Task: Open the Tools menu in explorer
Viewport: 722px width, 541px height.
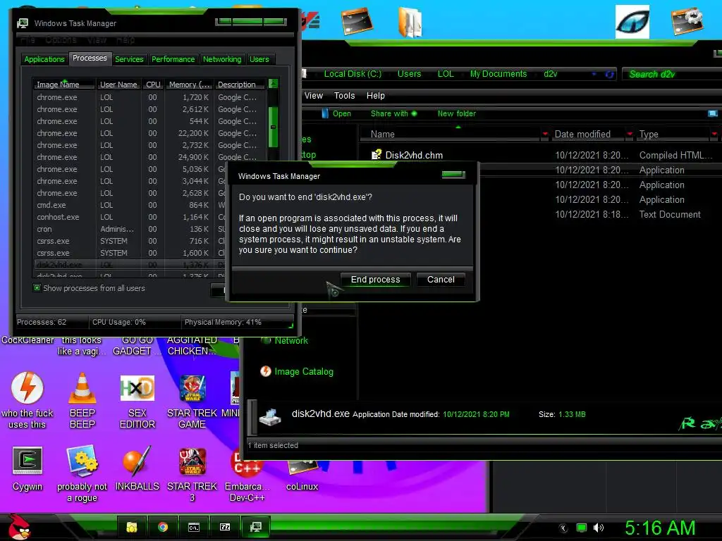Action: click(344, 96)
